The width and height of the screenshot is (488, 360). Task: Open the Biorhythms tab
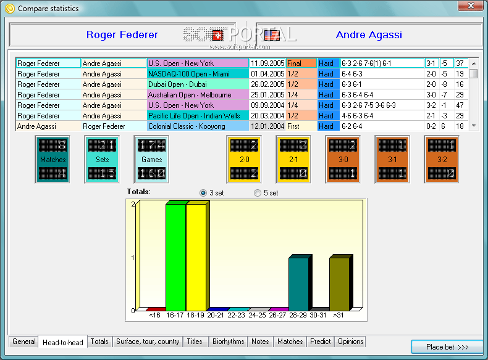(228, 342)
